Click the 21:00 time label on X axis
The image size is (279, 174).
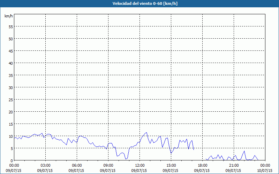pyautogui.click(x=234, y=166)
